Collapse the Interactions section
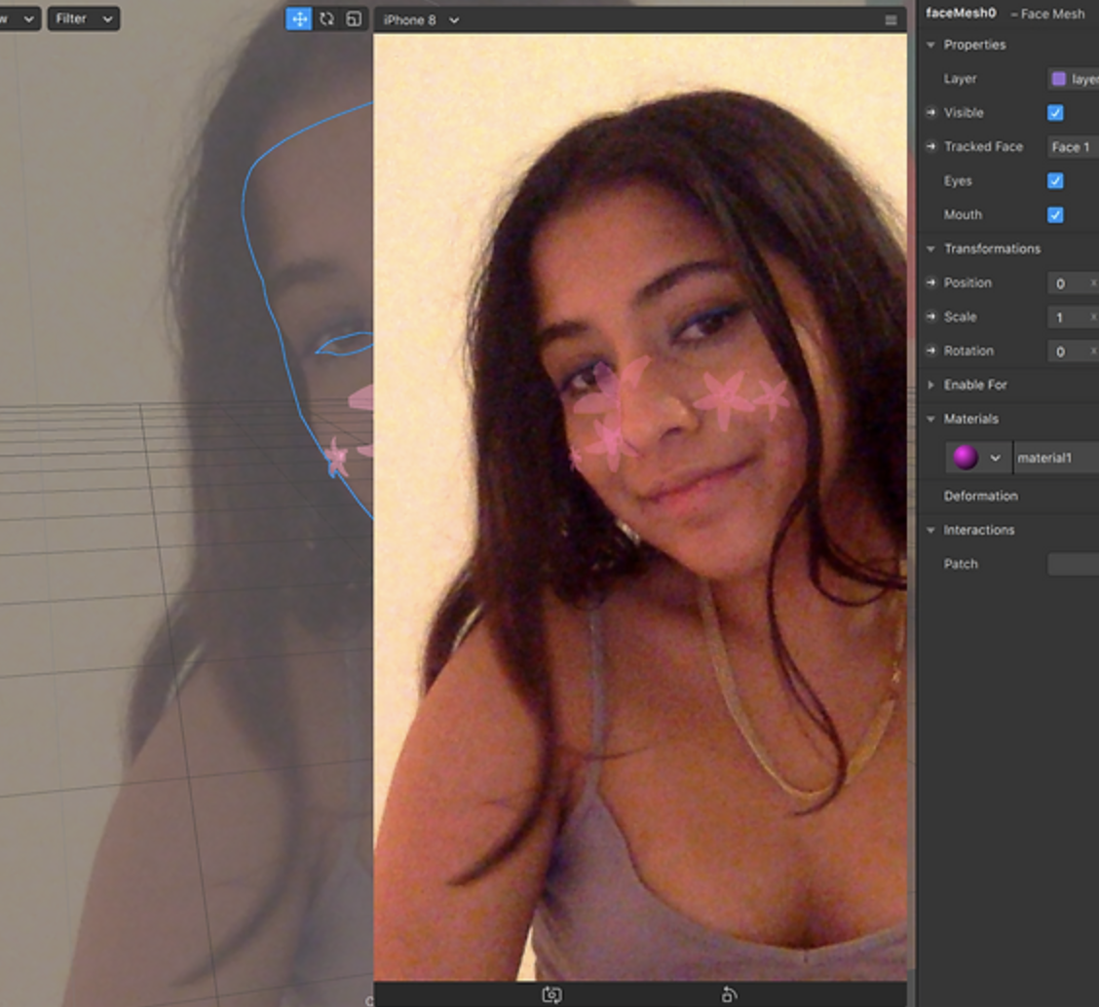Screen dimensions: 1099x1007 point(930,531)
